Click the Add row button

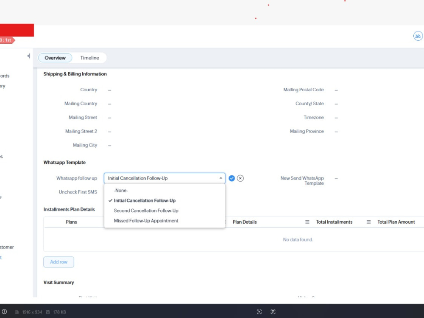pos(59,262)
